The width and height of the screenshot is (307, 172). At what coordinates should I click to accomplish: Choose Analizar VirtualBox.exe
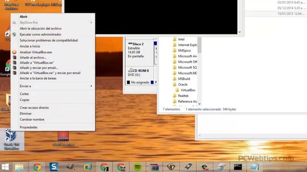(53, 52)
